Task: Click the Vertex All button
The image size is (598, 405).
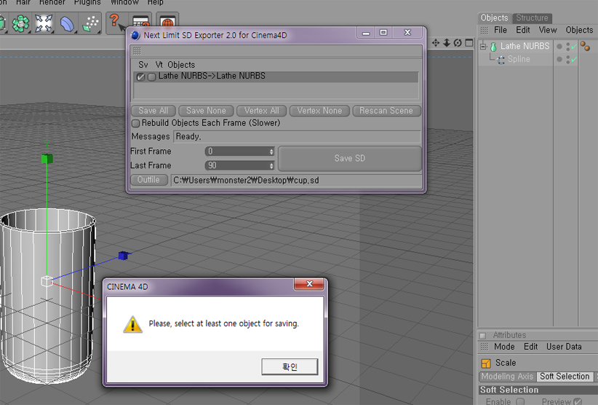Action: (262, 111)
